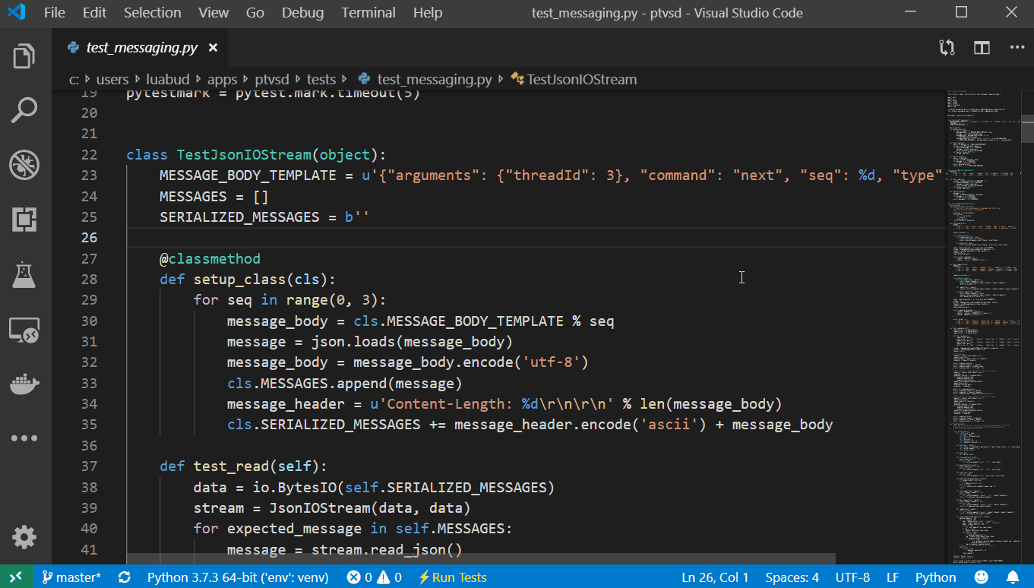Screen dimensions: 1034x588
Task: Change Spaces: 4 indentation setting
Action: click(x=792, y=577)
